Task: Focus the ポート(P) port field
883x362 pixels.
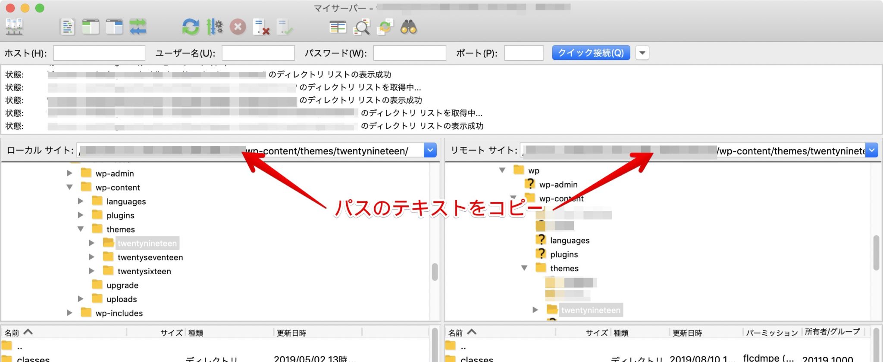Action: (x=524, y=53)
